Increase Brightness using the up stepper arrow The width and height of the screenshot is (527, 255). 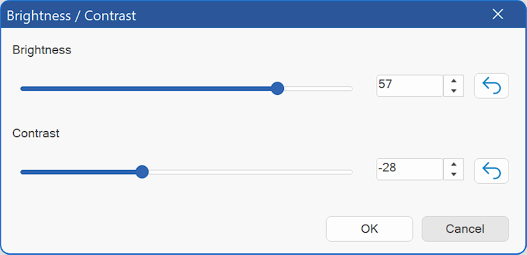click(x=454, y=80)
